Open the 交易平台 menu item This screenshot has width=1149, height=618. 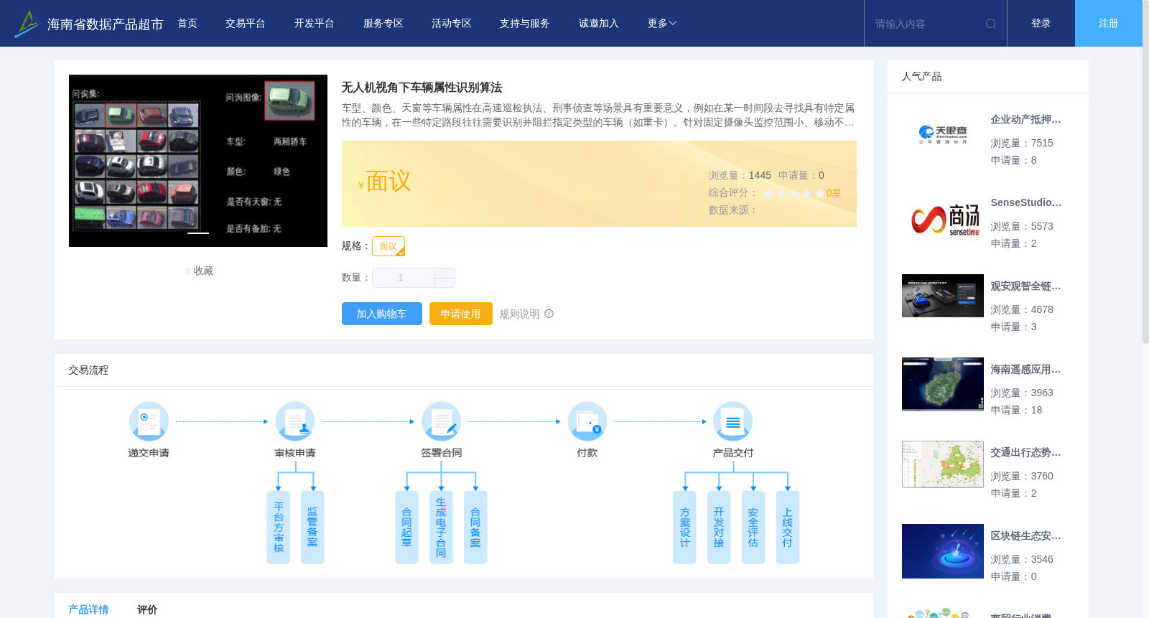click(246, 24)
